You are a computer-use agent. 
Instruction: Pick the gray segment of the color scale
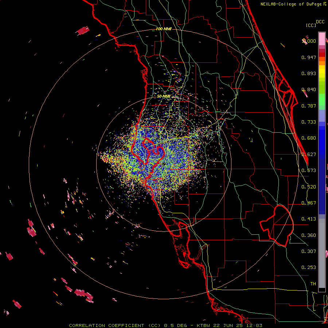tap(322, 253)
